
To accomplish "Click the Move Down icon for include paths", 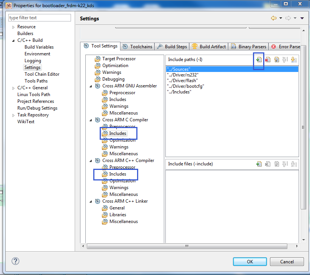I will pos(294,60).
